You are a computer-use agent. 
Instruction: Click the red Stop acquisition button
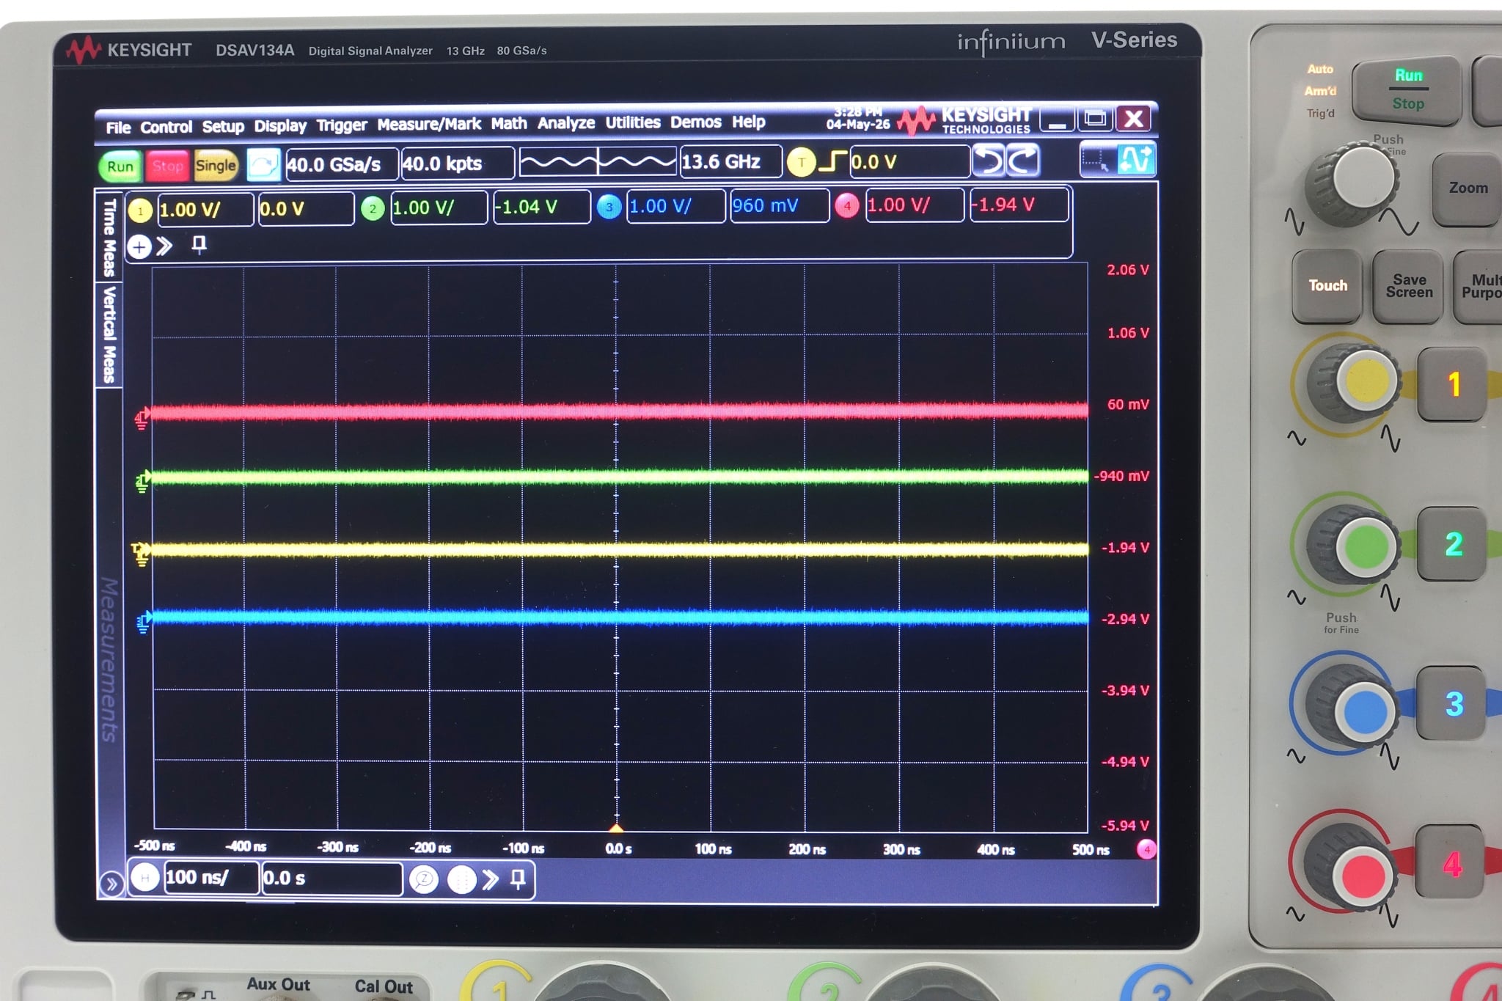pos(167,166)
